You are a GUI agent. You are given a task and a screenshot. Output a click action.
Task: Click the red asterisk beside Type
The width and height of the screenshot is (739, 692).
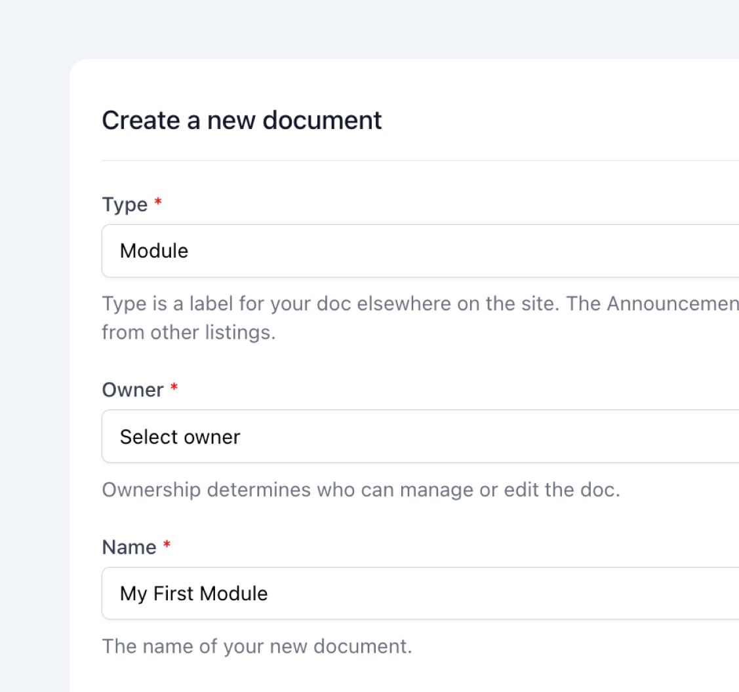coord(158,203)
